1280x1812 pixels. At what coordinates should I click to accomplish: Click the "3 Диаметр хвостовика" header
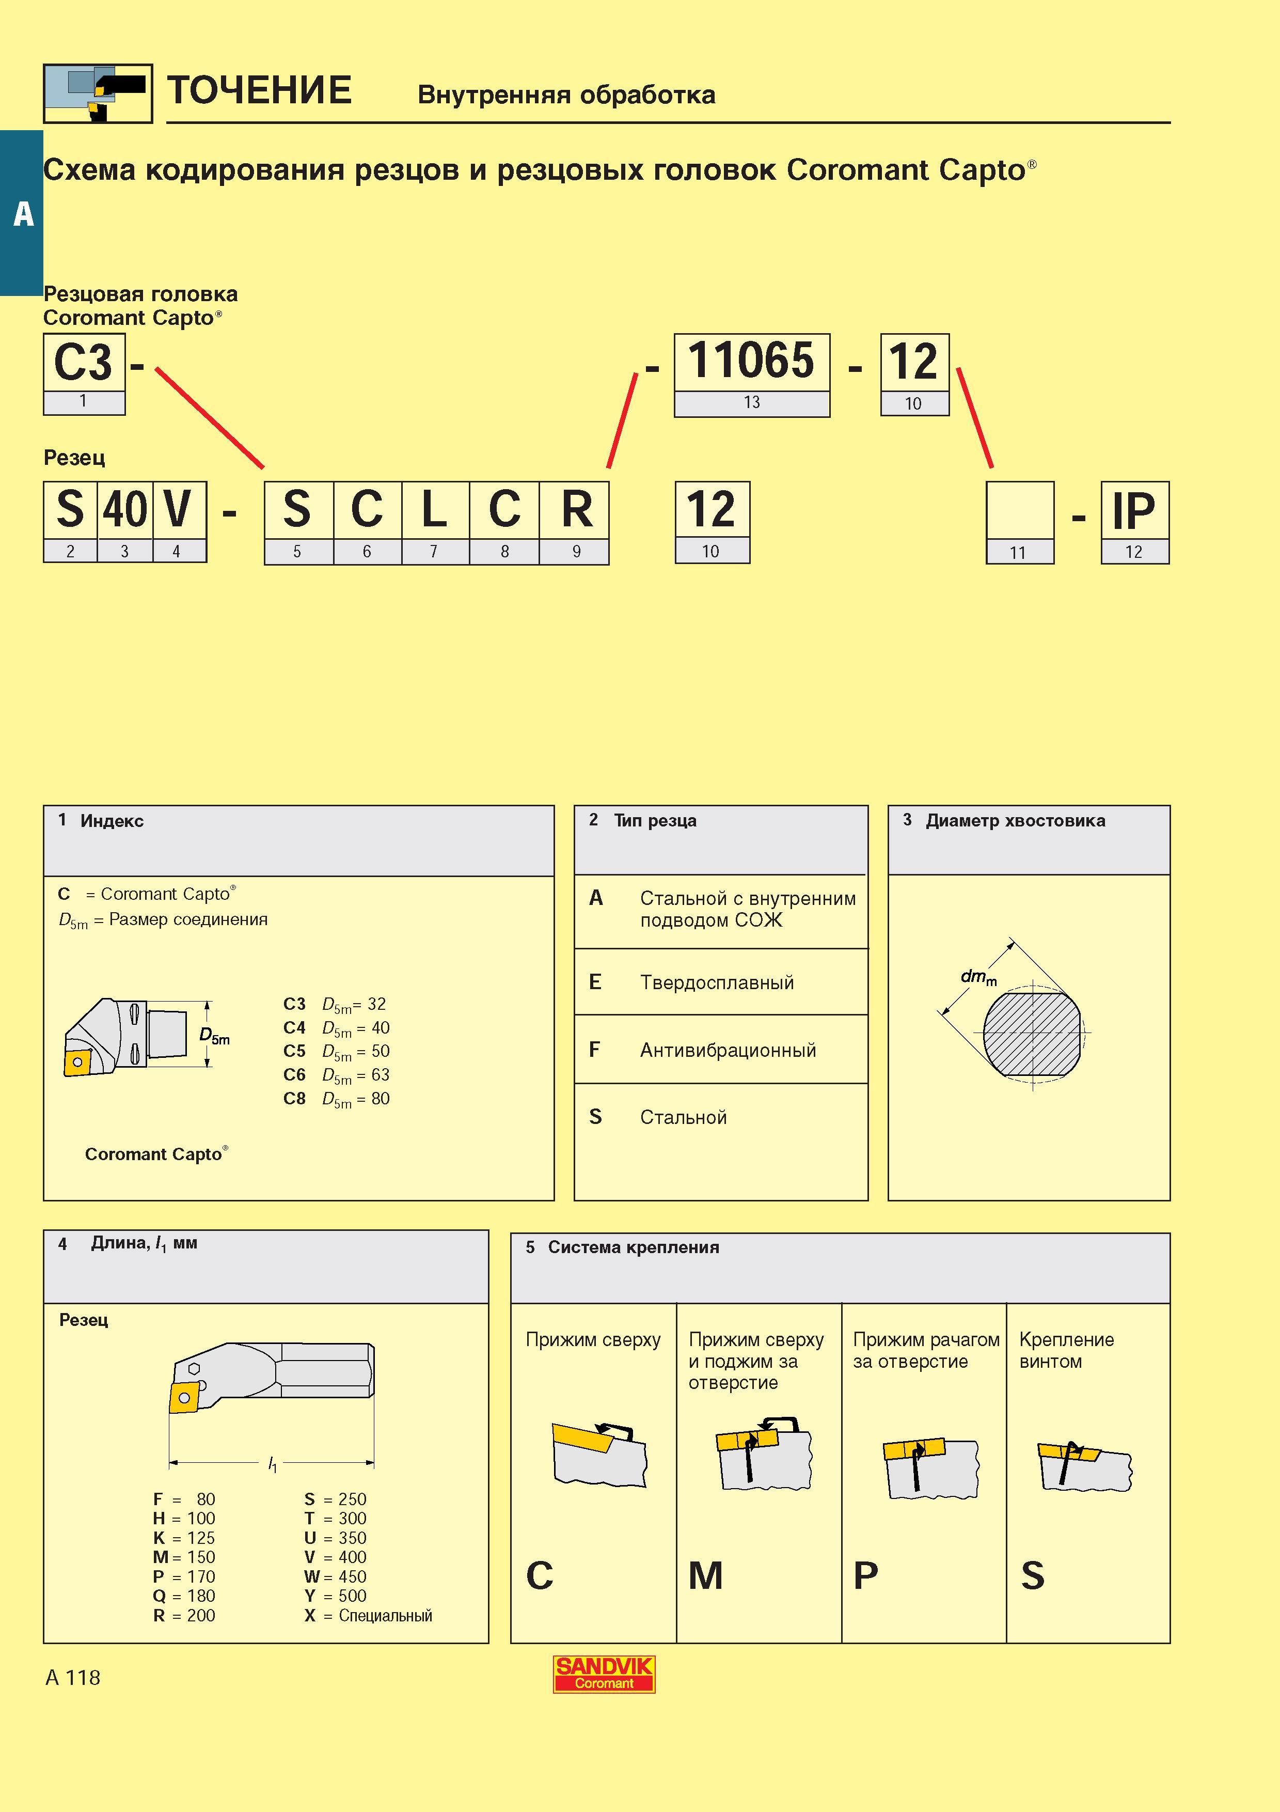[1029, 840]
